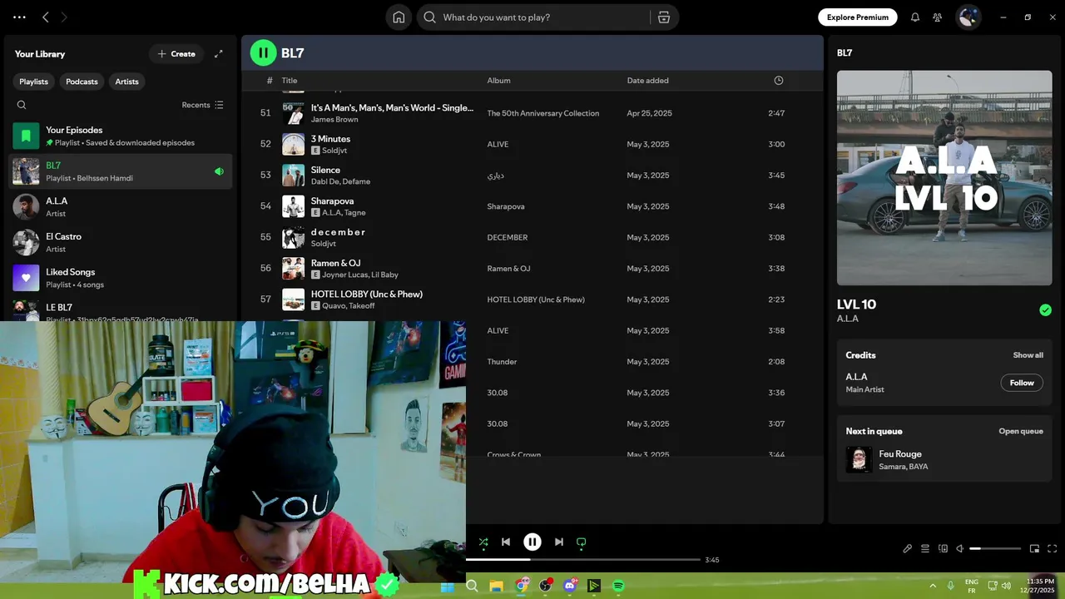1065x599 pixels.
Task: Open Connect to a device icon
Action: [x=943, y=548]
